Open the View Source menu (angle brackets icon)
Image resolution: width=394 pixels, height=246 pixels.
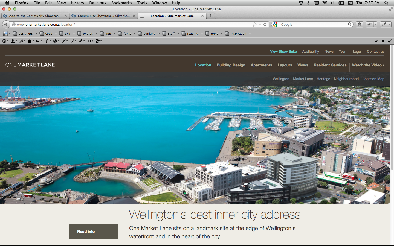(x=90, y=41)
